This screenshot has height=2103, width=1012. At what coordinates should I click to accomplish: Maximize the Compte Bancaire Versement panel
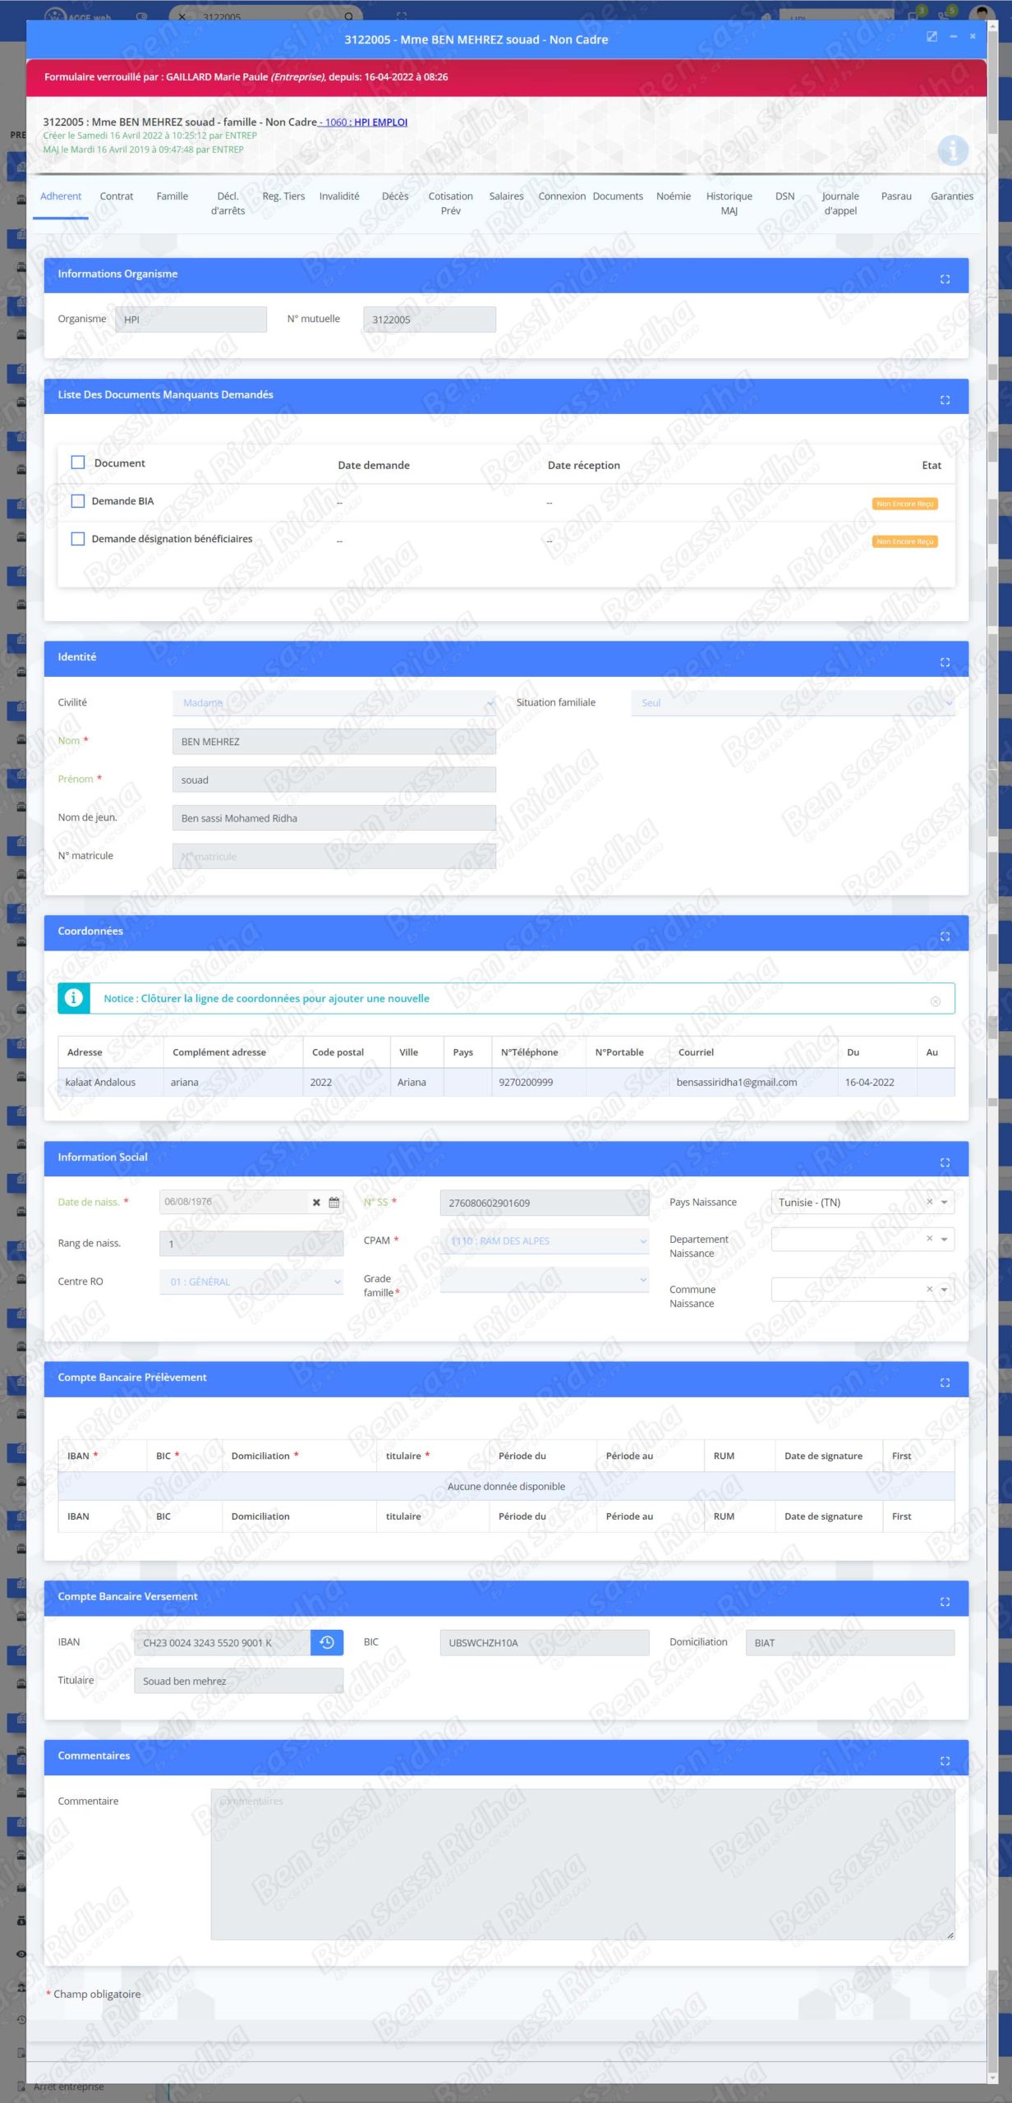pos(945,1602)
